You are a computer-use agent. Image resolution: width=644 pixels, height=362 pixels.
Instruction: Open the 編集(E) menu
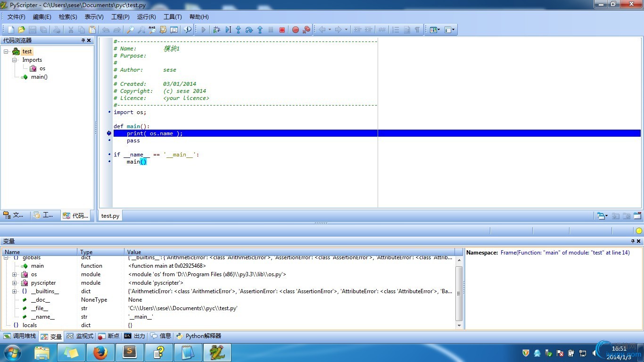click(x=42, y=16)
